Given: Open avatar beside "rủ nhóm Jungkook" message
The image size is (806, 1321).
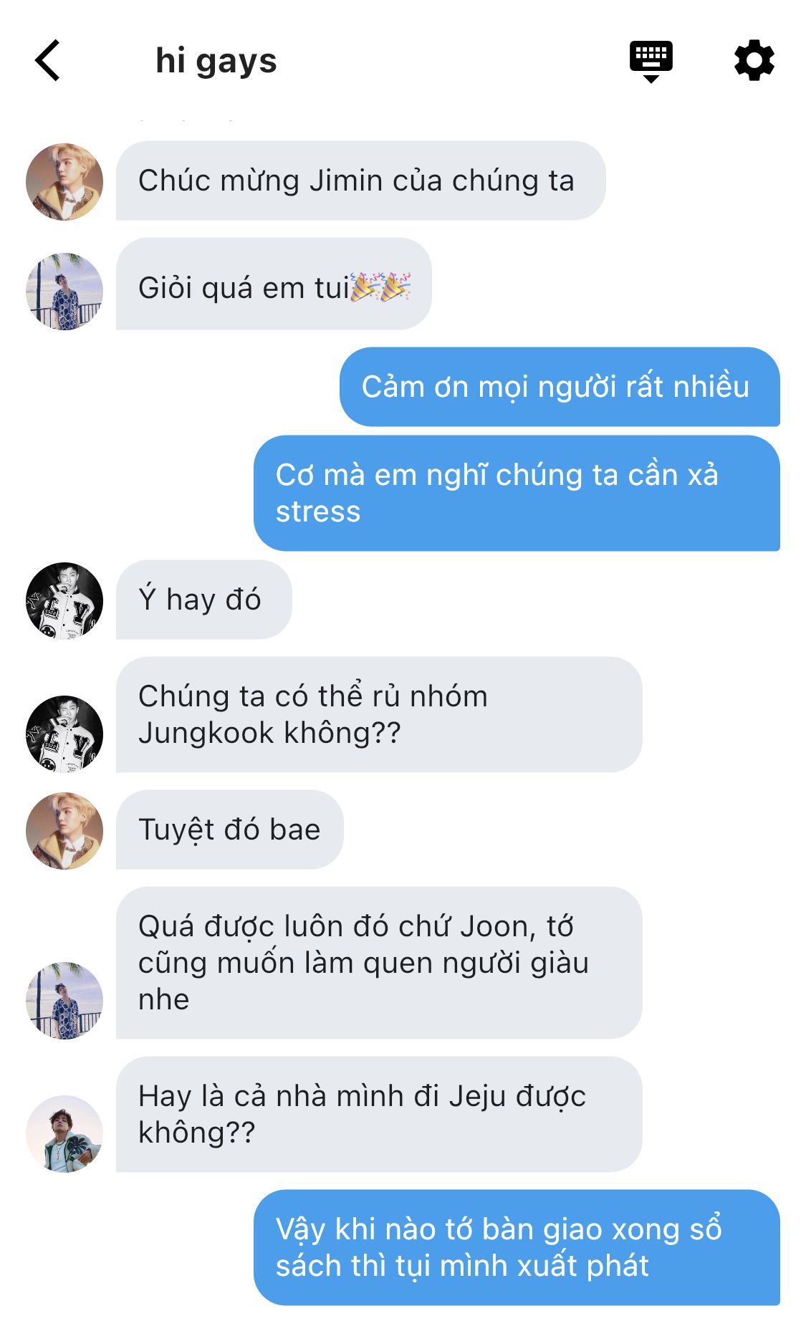Looking at the screenshot, I should point(64,734).
